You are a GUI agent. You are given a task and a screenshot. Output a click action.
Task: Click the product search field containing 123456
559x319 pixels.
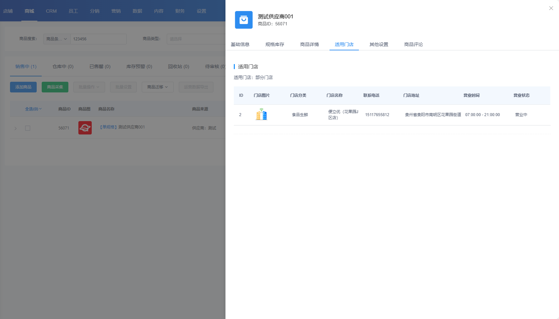[x=98, y=39]
